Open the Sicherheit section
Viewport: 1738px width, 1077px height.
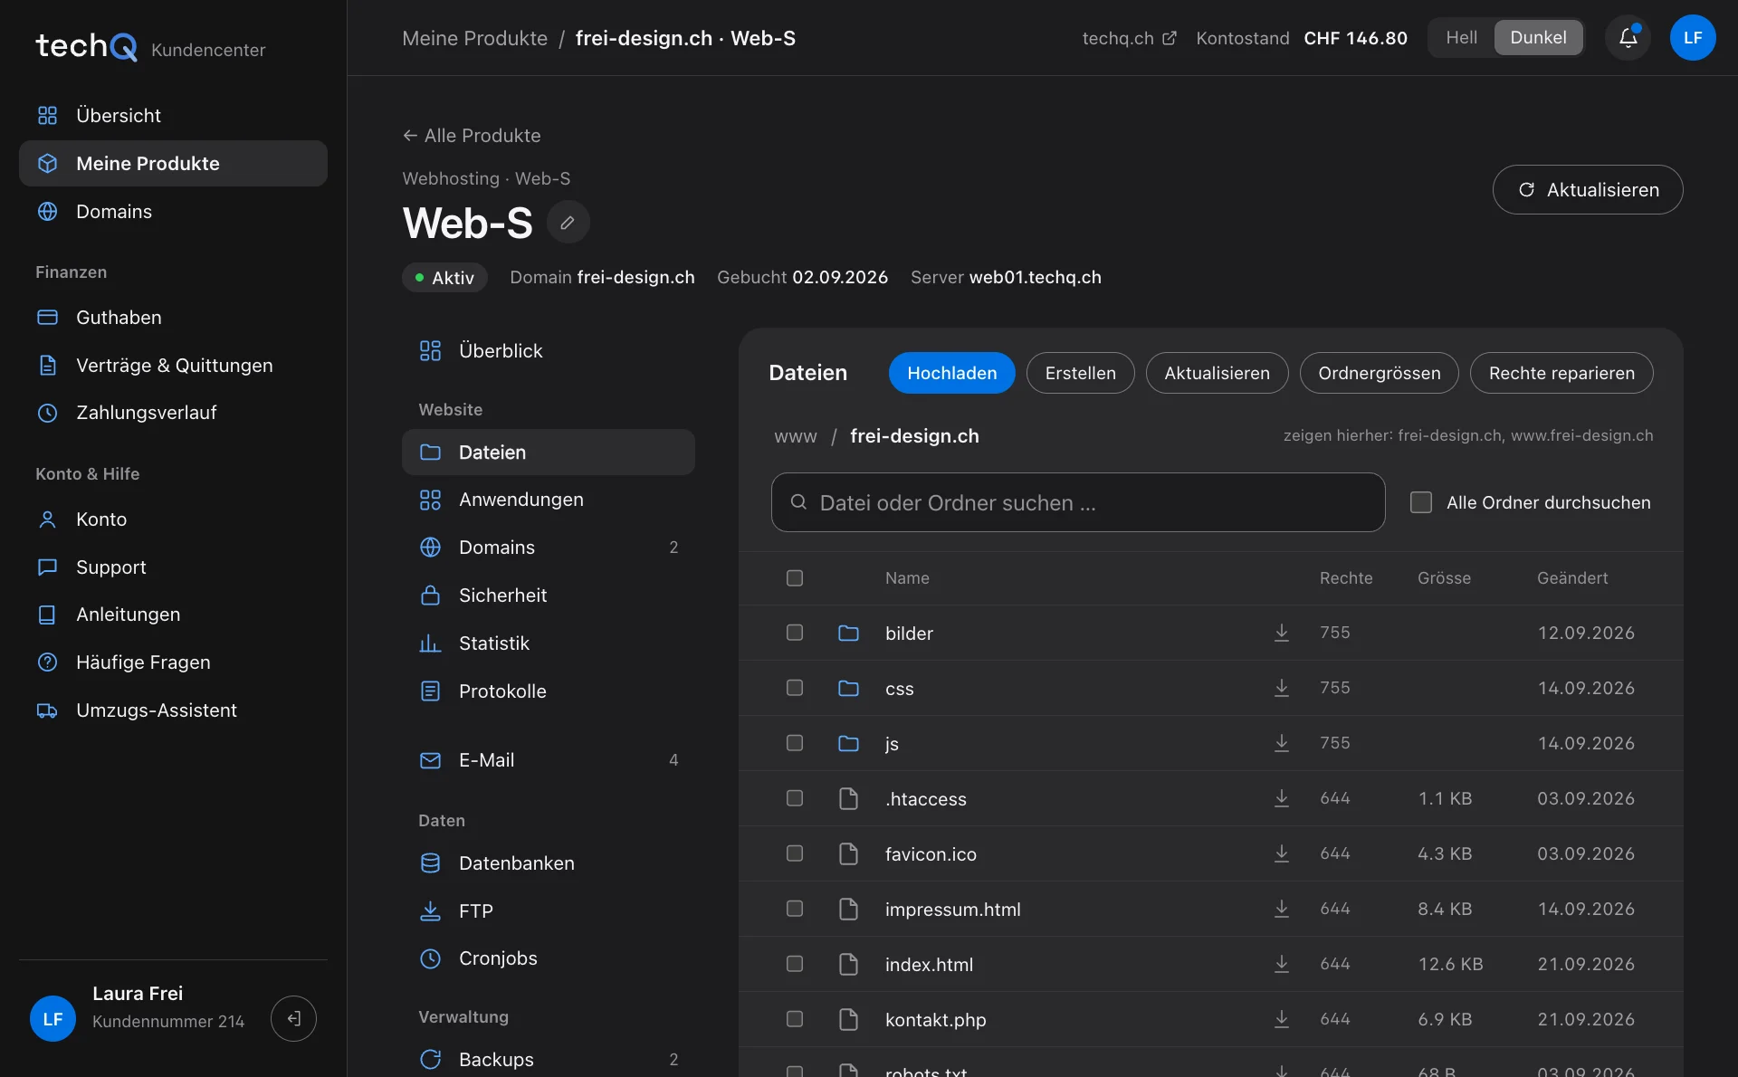coord(548,596)
